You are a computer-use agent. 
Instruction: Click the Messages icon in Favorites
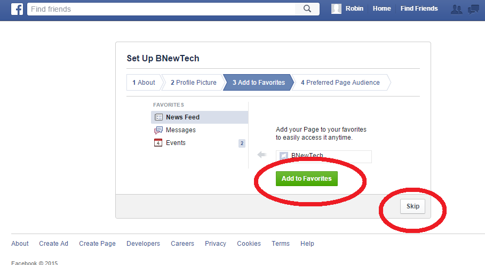click(158, 130)
